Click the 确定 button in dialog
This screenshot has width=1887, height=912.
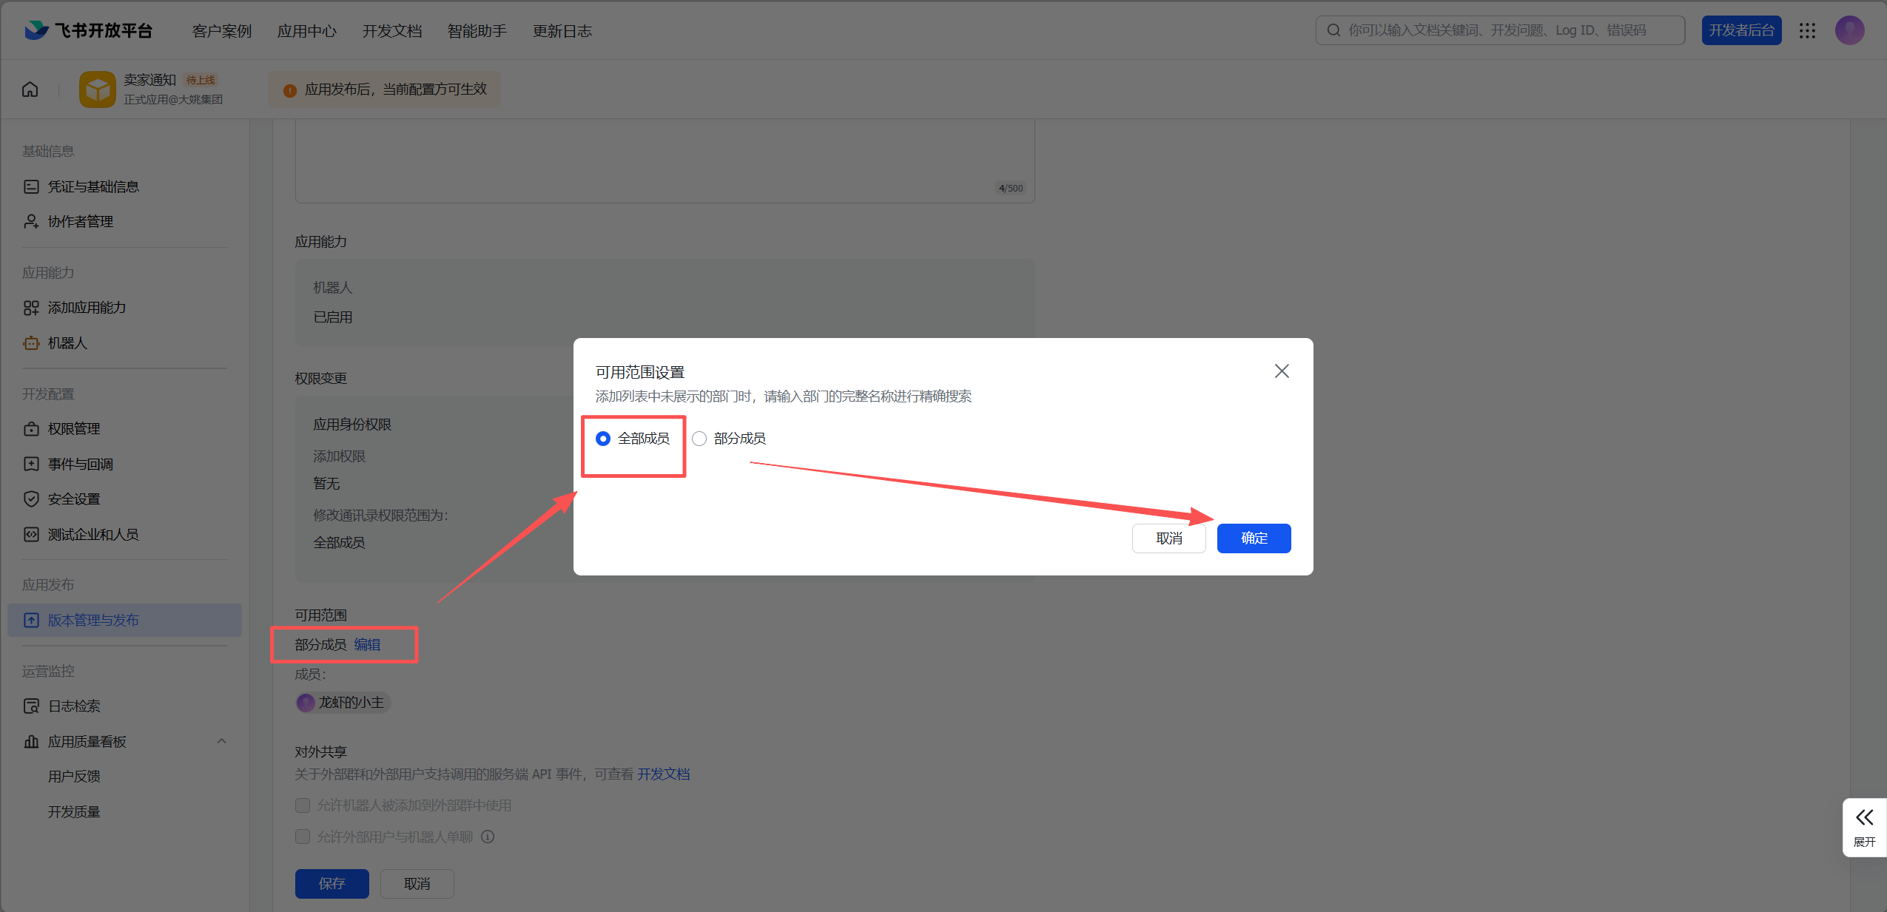(x=1254, y=538)
